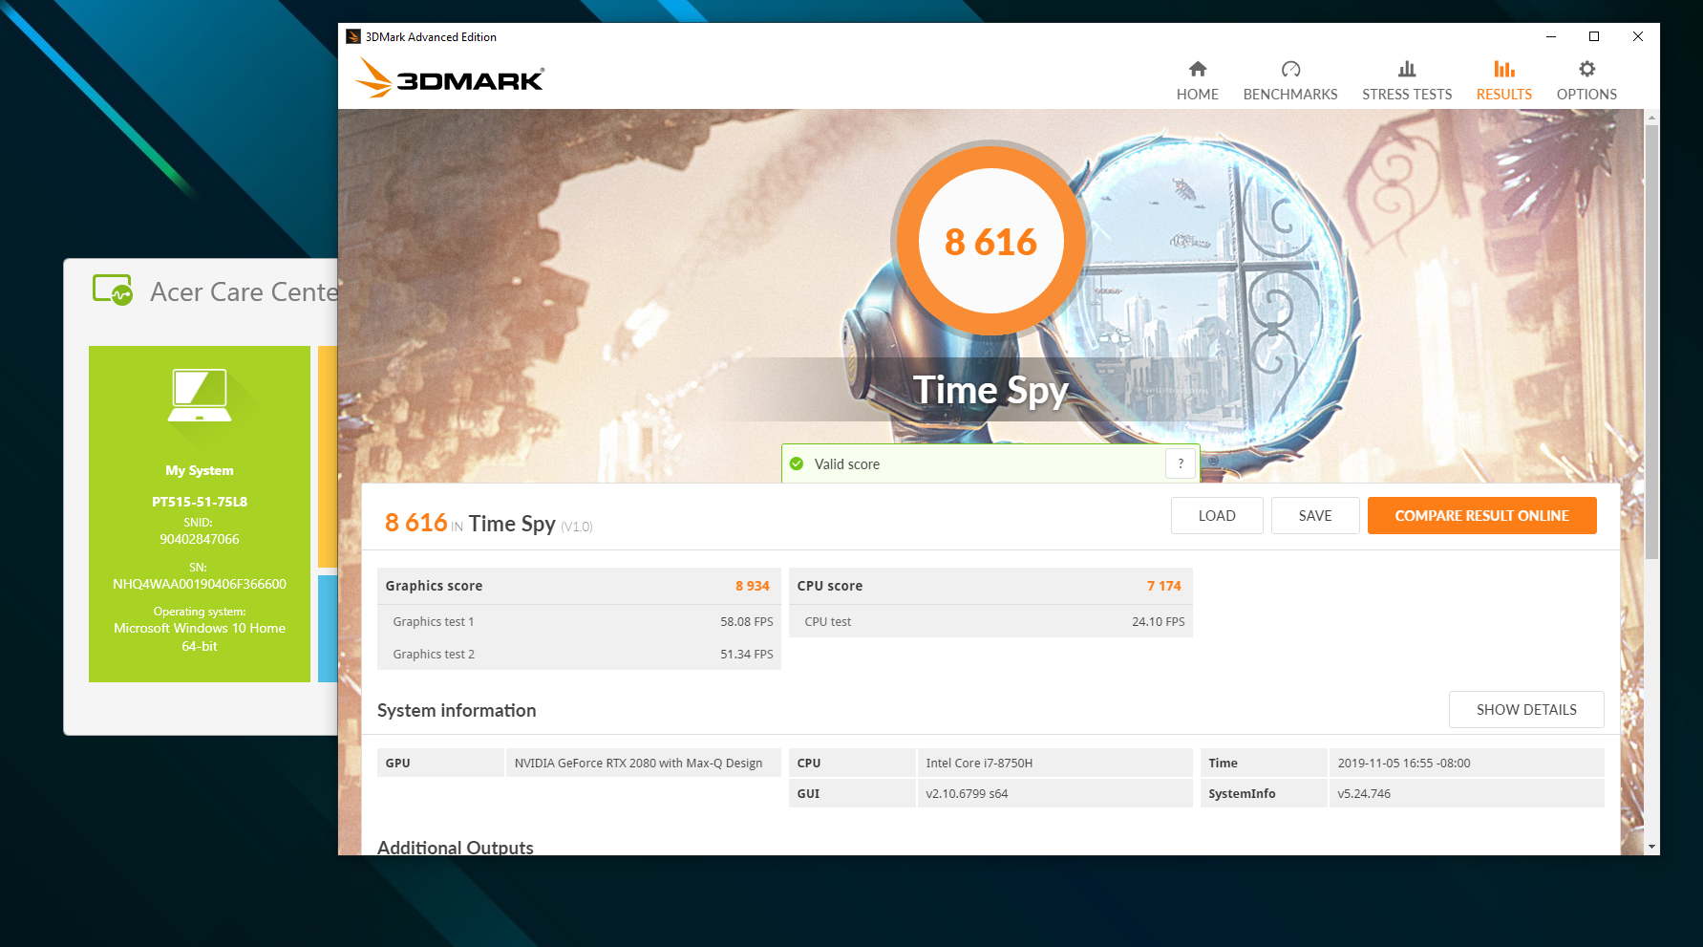Image resolution: width=1703 pixels, height=947 pixels.
Task: Click the home house icon
Action: click(x=1198, y=69)
